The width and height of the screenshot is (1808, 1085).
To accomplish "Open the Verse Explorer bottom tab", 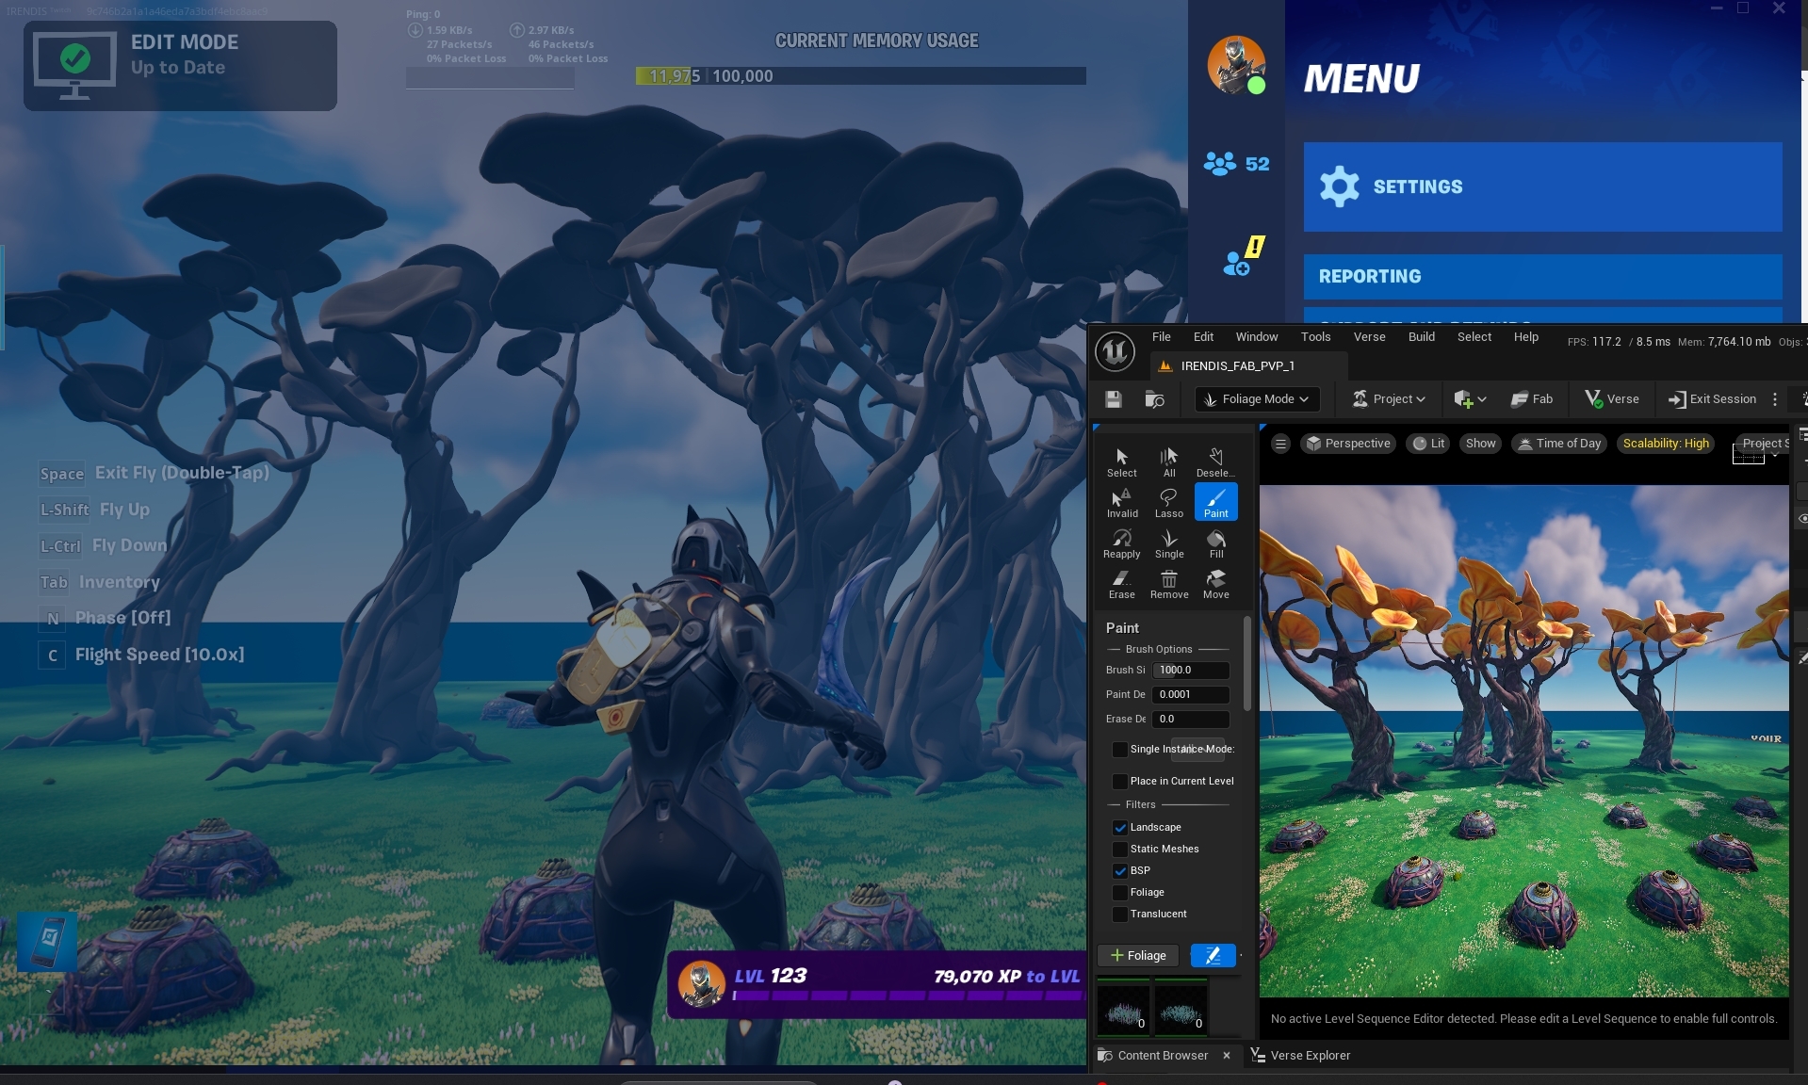I will [x=1301, y=1056].
